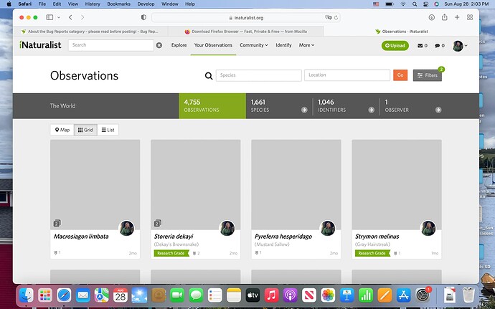Open Pyreferra hesperidago observation thumbnail
The height and width of the screenshot is (309, 495).
pos(296,185)
